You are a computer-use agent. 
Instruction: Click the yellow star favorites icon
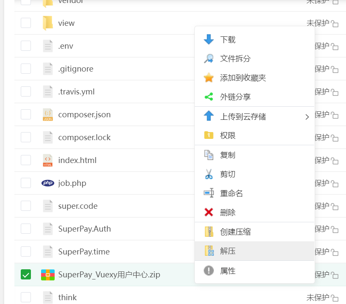tap(209, 78)
